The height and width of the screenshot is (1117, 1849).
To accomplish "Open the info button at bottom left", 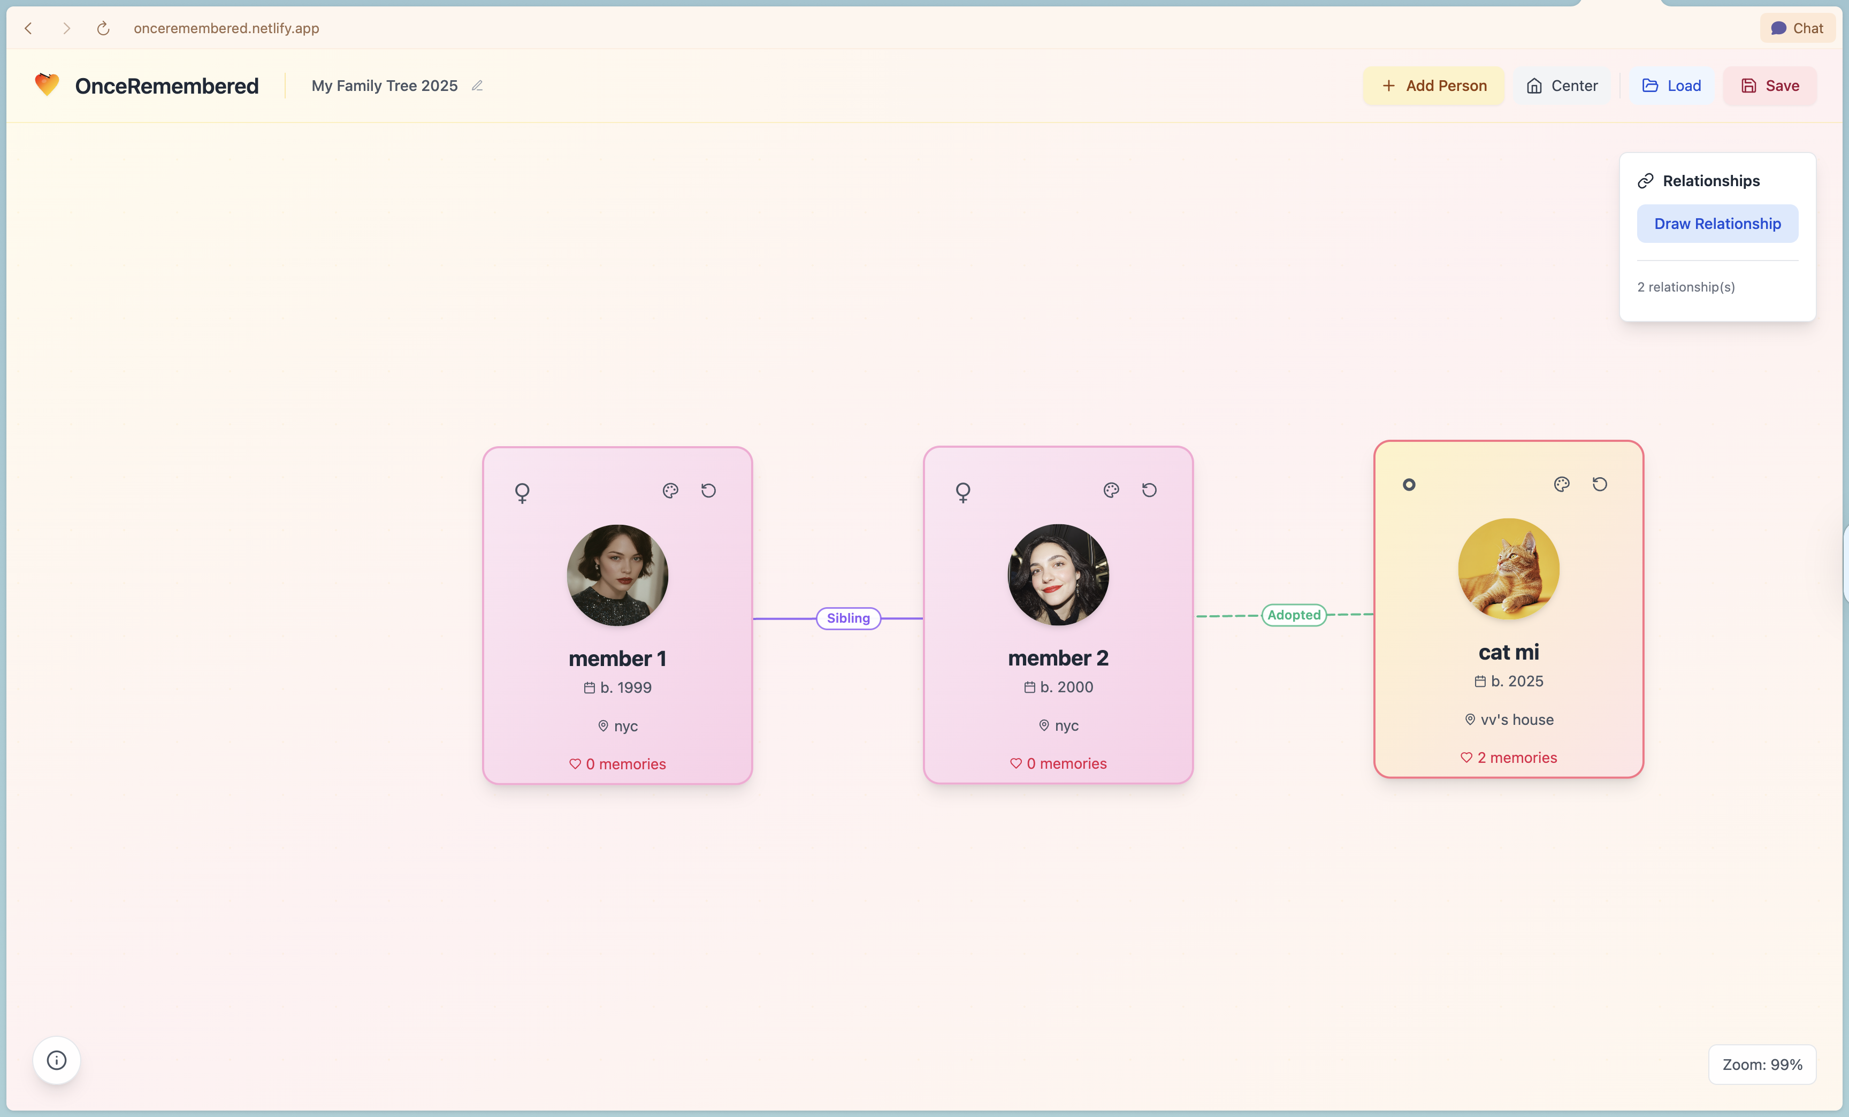I will (56, 1060).
